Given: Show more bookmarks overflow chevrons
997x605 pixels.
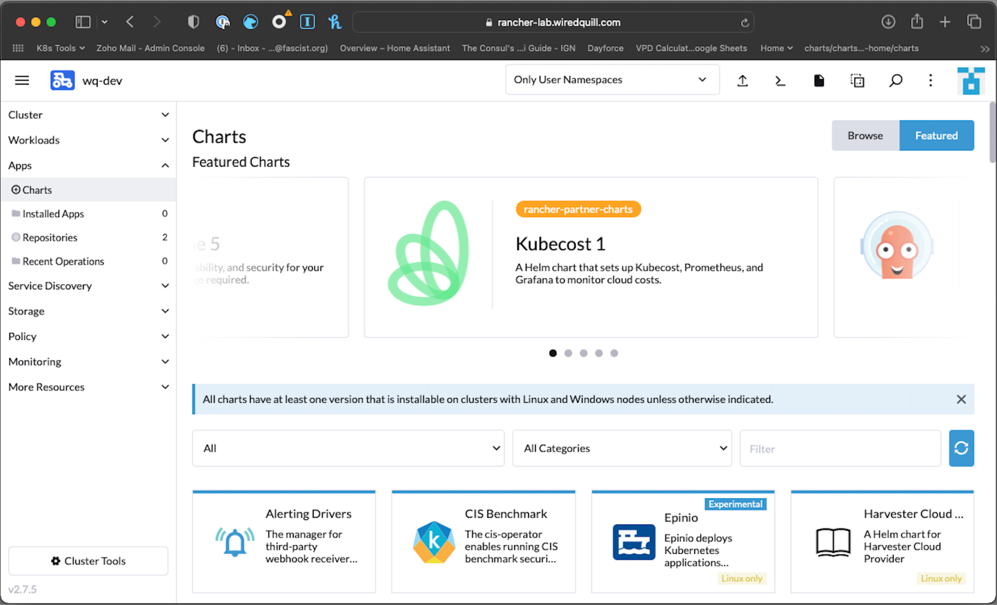Looking at the screenshot, I should pyautogui.click(x=985, y=49).
